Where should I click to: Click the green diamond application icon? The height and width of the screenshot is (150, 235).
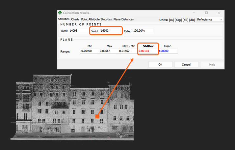coord(60,13)
